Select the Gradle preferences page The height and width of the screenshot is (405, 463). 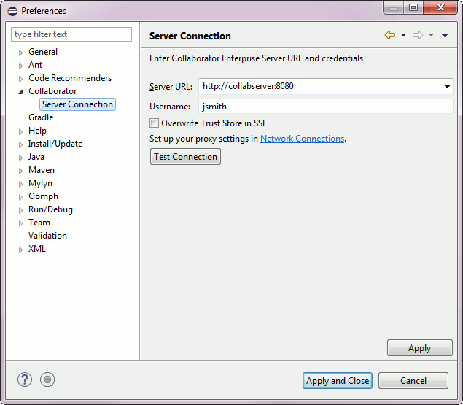coord(41,117)
